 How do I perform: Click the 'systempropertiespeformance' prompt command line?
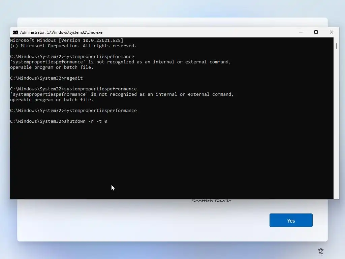click(x=72, y=57)
